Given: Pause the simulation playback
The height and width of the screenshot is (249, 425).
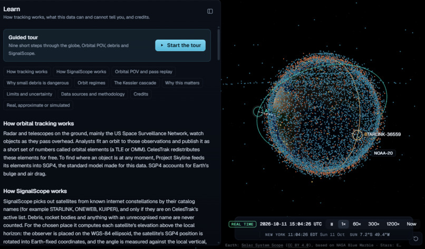Looking at the screenshot, I should 332,224.
